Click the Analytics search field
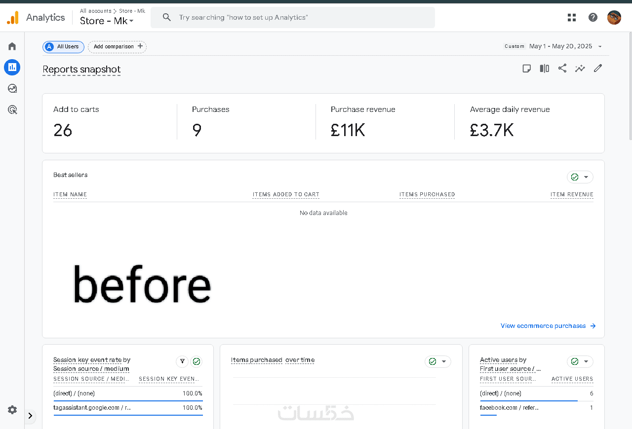Viewport: 632px width, 429px height. 293,18
